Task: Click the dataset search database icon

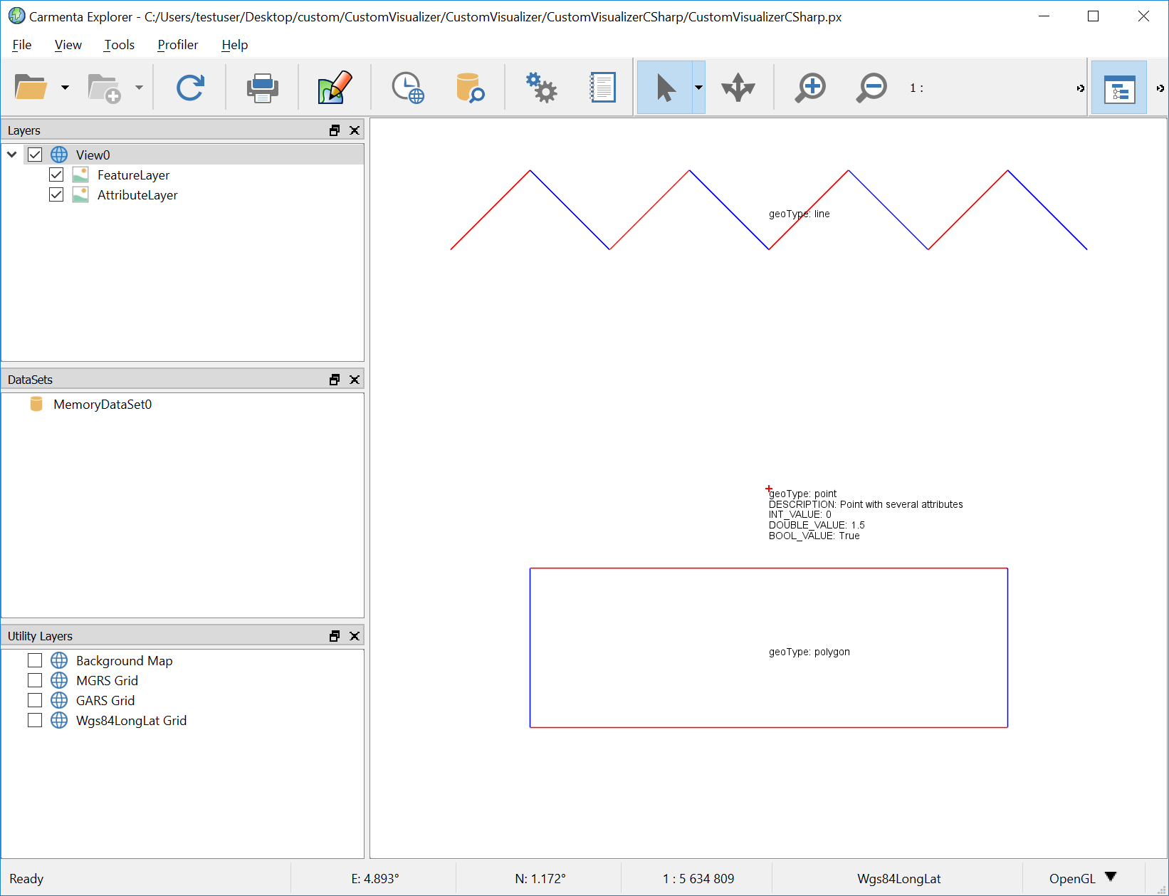Action: pos(469,88)
